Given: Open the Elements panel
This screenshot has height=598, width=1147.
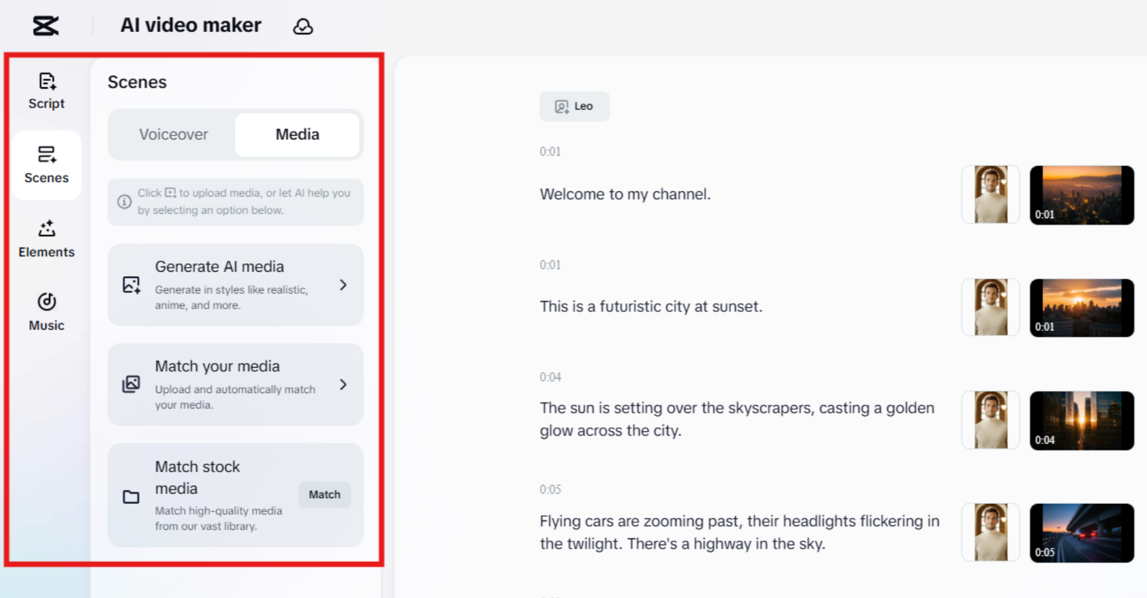Looking at the screenshot, I should coord(46,239).
